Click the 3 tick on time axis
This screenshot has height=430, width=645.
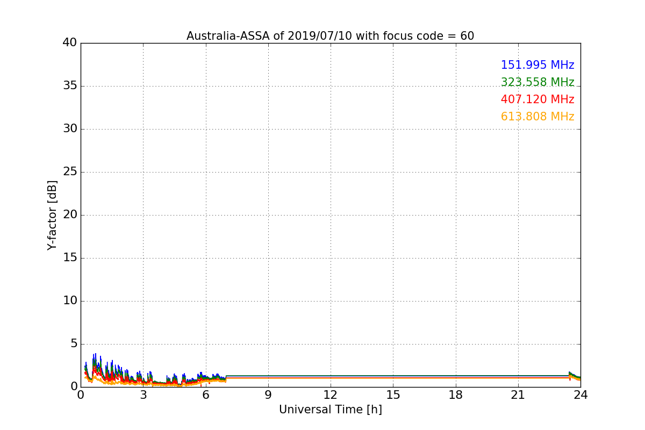click(143, 395)
